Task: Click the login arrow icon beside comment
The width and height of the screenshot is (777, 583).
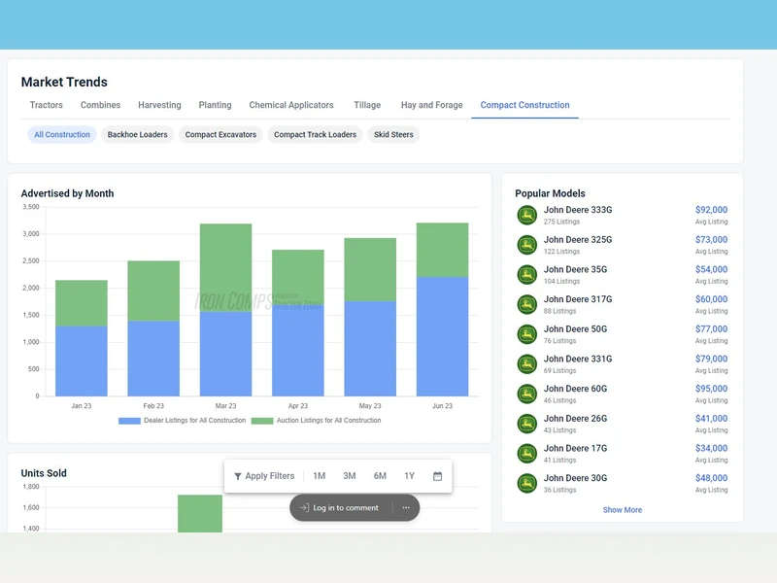Action: pos(304,507)
